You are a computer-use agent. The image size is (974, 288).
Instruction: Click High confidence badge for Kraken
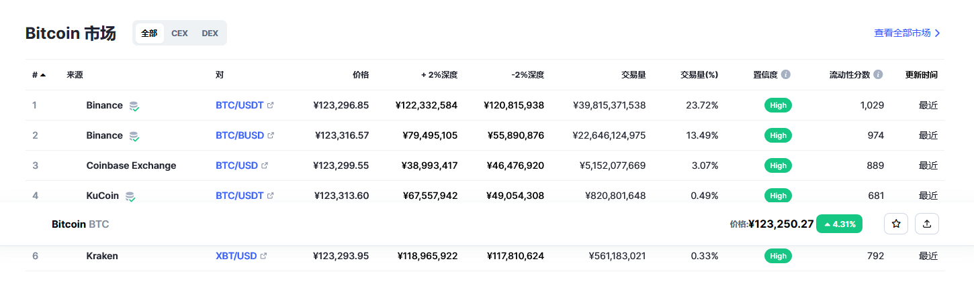tap(778, 256)
